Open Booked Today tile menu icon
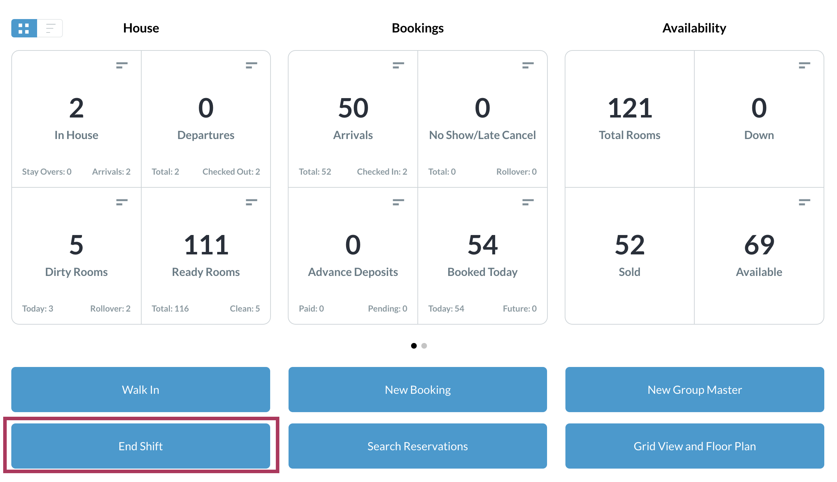This screenshot has width=837, height=482. click(528, 202)
